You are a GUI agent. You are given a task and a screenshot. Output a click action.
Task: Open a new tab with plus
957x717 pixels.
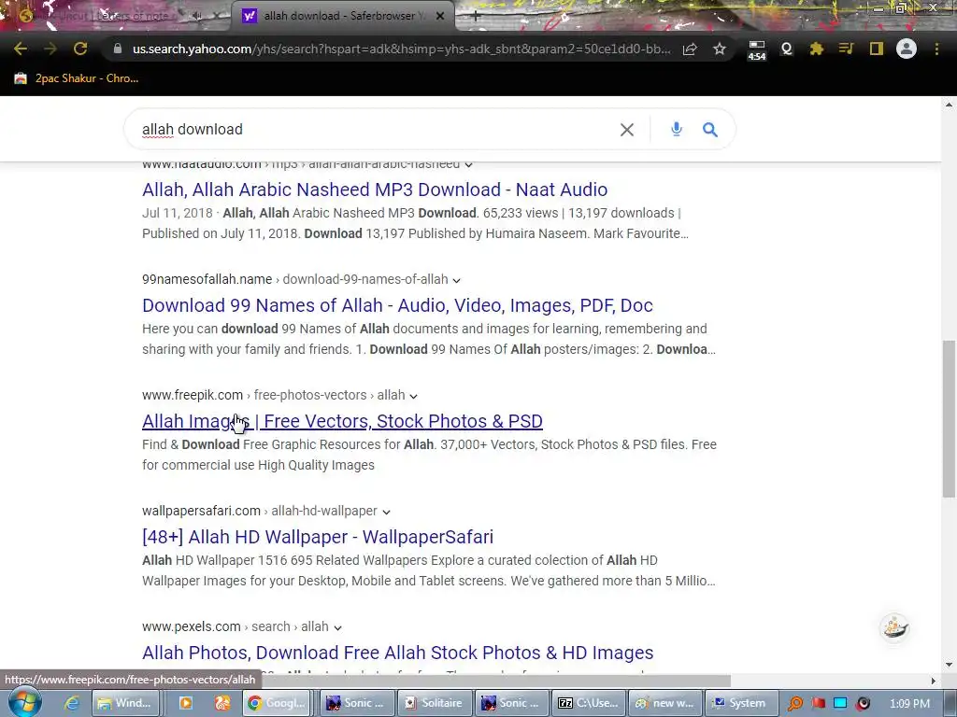click(x=476, y=17)
